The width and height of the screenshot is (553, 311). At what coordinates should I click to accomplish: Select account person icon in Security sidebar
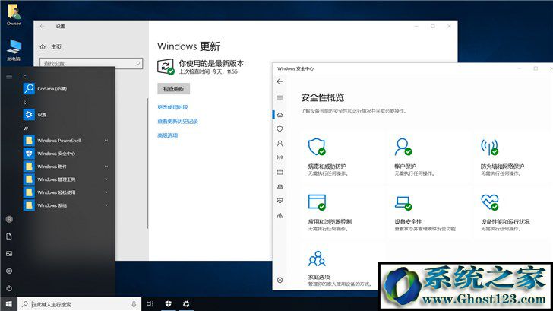coord(280,143)
